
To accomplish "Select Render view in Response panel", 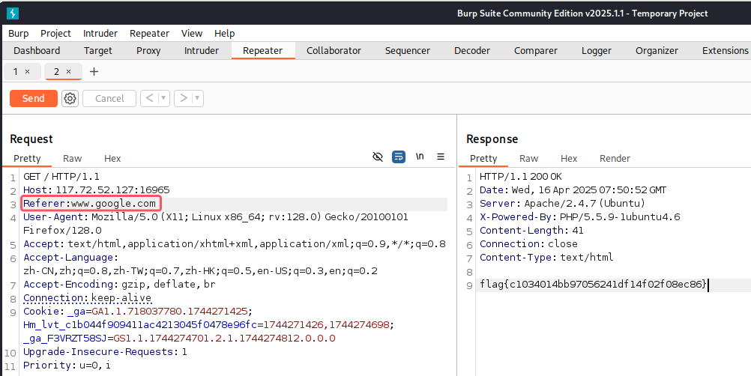I will click(615, 158).
